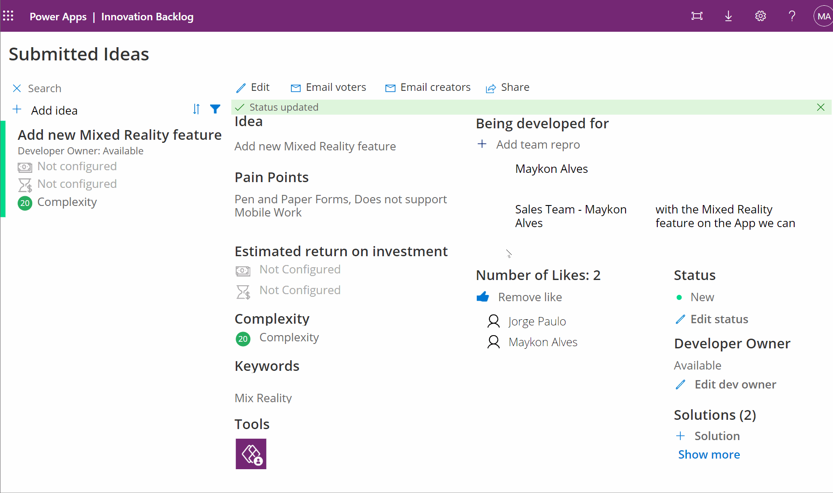This screenshot has width=833, height=493.
Task: Click the sort ideas icon
Action: click(x=196, y=109)
